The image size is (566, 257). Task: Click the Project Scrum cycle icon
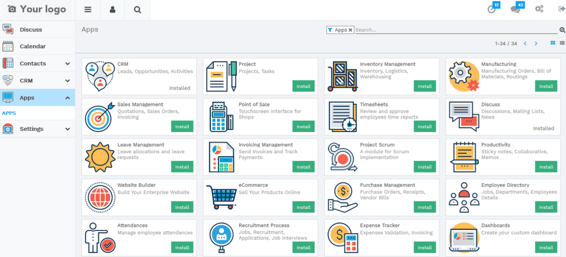point(343,157)
